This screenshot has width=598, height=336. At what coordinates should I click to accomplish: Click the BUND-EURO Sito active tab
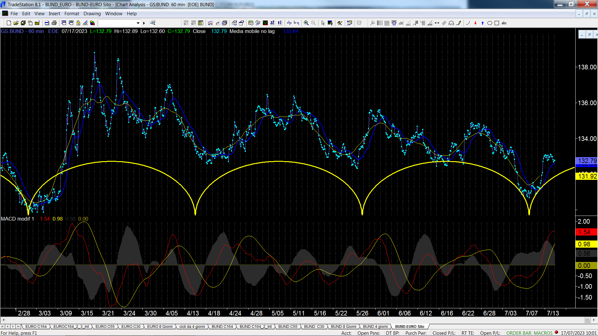pyautogui.click(x=410, y=326)
